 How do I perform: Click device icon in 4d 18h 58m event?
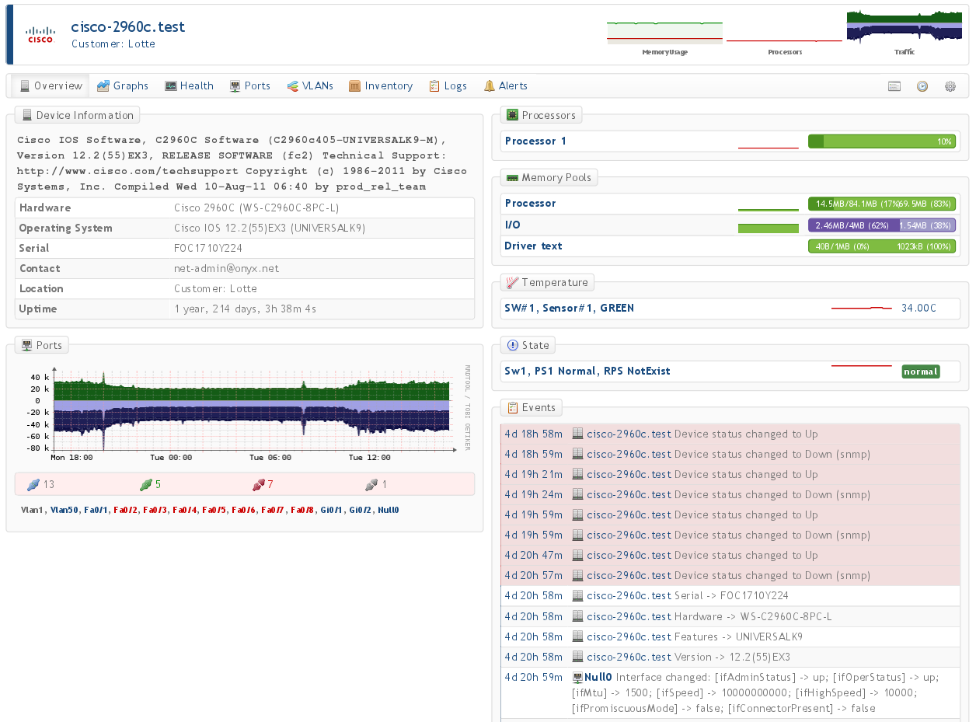click(x=577, y=434)
